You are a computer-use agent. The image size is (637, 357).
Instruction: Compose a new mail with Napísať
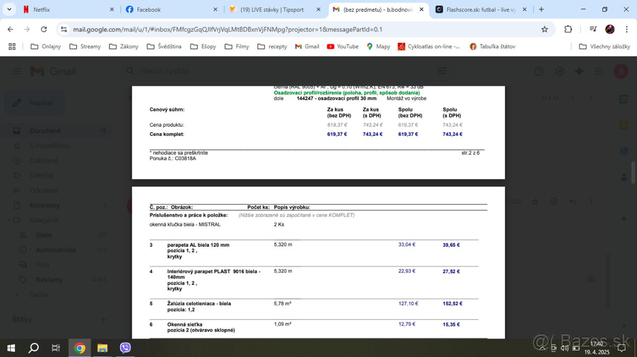[x=35, y=103]
